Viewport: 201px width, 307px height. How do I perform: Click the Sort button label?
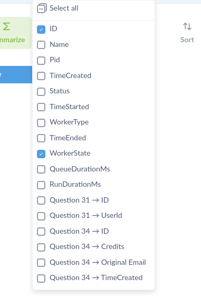187,40
